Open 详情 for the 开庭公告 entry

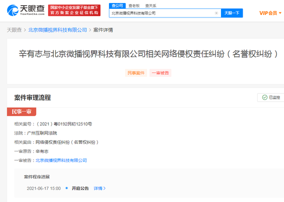100,189
